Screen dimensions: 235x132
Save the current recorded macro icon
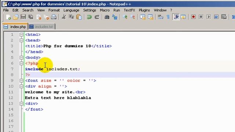[x=224, y=17]
